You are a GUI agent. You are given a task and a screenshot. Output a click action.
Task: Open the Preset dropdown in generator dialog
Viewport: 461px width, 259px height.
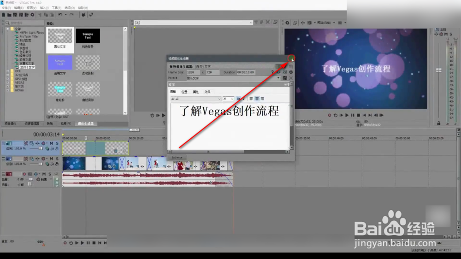point(278,78)
